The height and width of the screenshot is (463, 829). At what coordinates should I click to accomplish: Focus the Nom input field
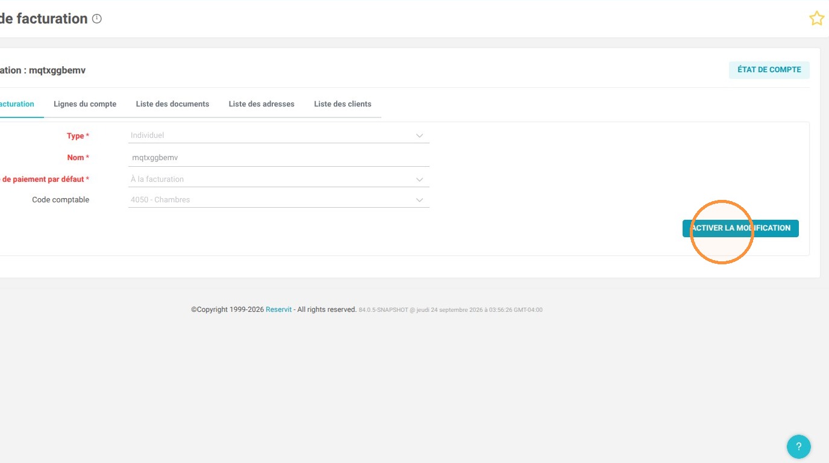point(279,158)
